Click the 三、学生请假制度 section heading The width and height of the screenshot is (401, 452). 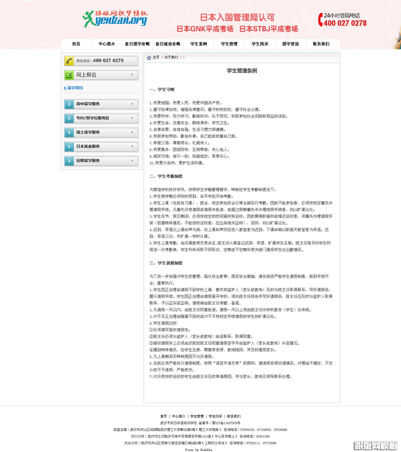click(166, 263)
